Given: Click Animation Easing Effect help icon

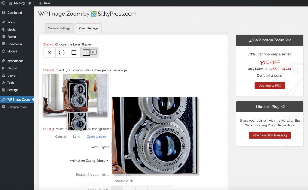Looking at the screenshot, I should [107, 161].
